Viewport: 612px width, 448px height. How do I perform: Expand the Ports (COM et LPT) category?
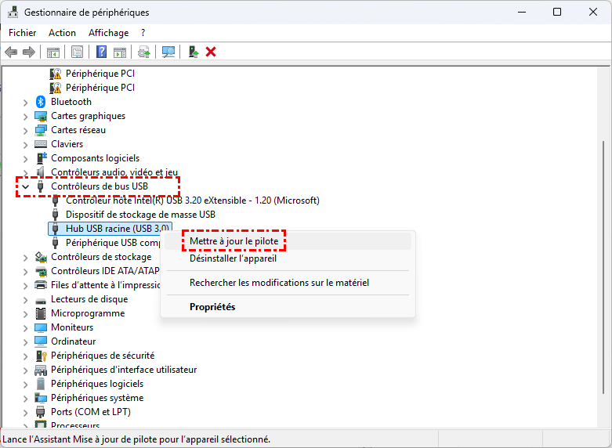[26, 412]
